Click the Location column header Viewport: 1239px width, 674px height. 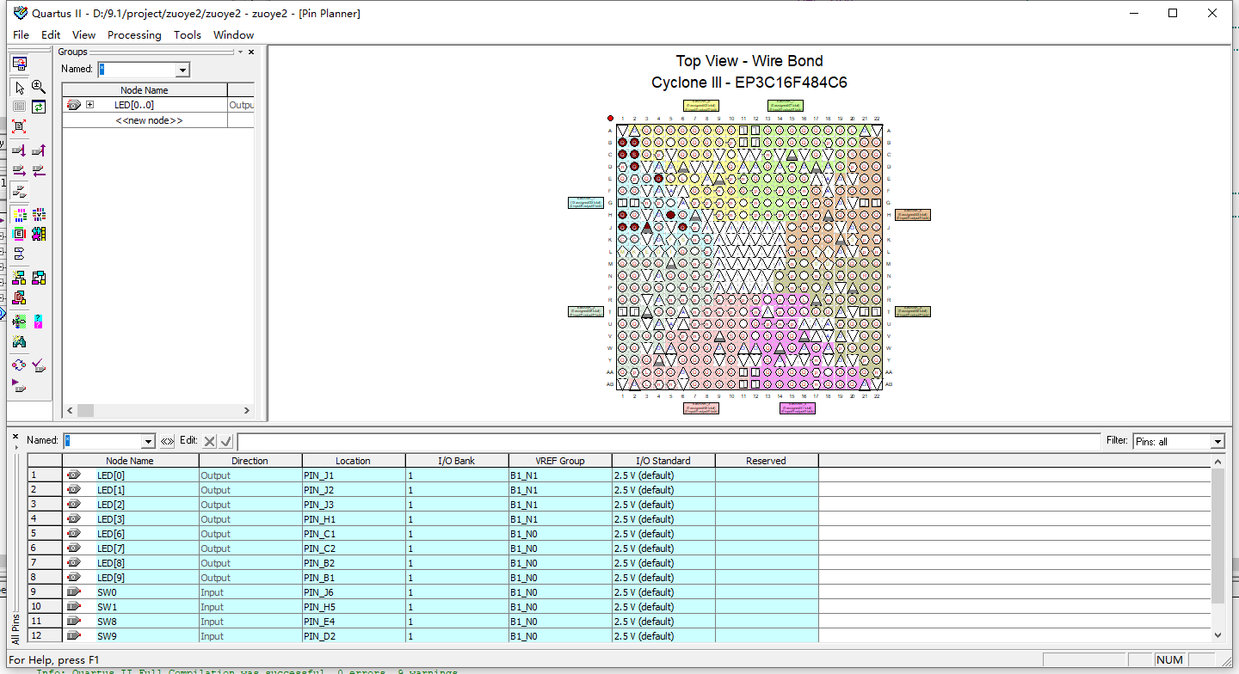(354, 461)
